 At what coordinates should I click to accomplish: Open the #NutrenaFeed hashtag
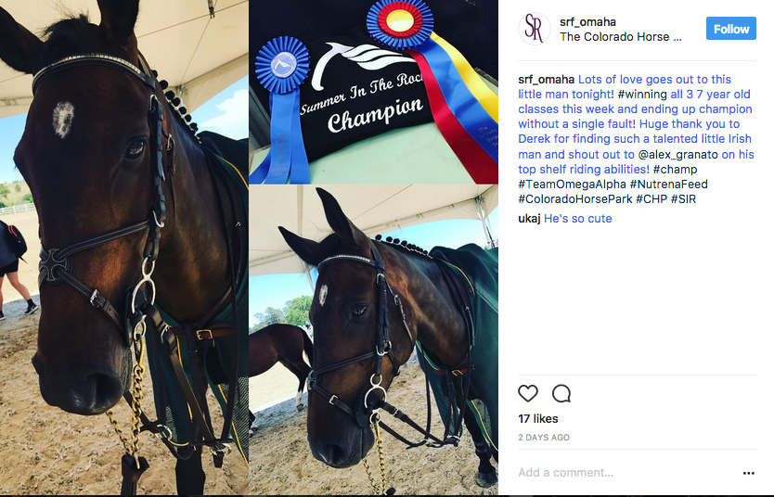pos(668,185)
